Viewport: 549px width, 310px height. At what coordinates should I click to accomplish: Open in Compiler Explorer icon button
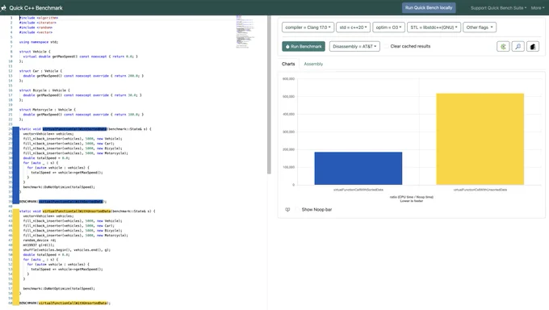point(503,46)
